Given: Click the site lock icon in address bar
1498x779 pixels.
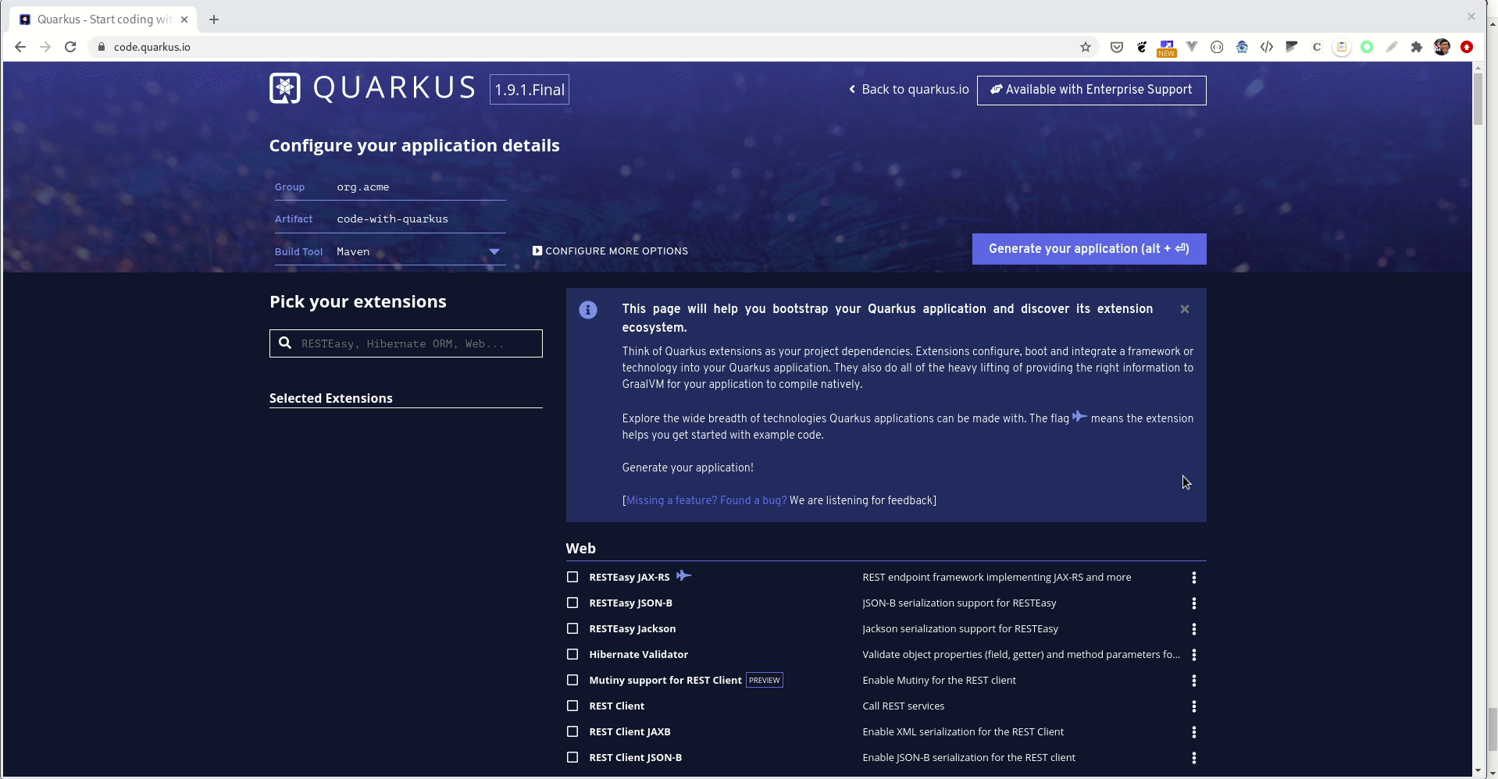Looking at the screenshot, I should point(101,47).
